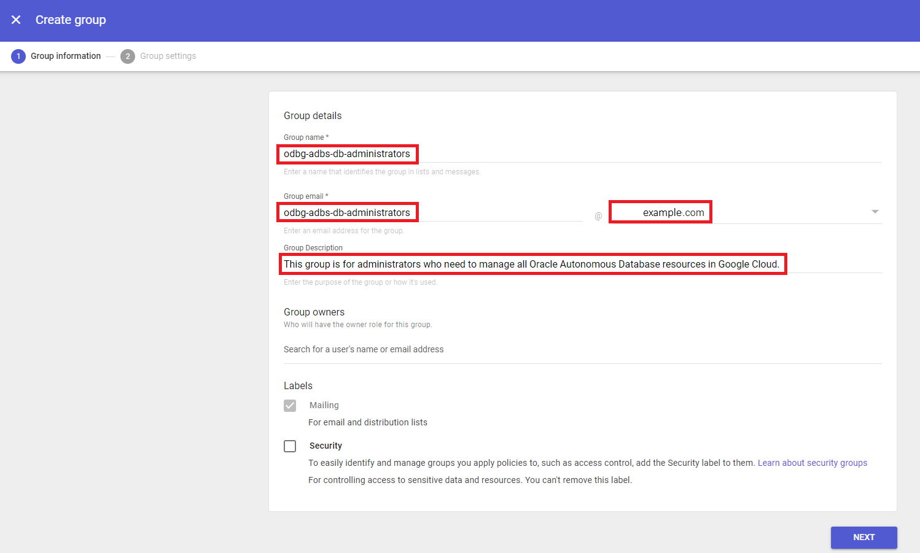
Task: Open the Learn about security groups link
Action: pyautogui.click(x=812, y=462)
